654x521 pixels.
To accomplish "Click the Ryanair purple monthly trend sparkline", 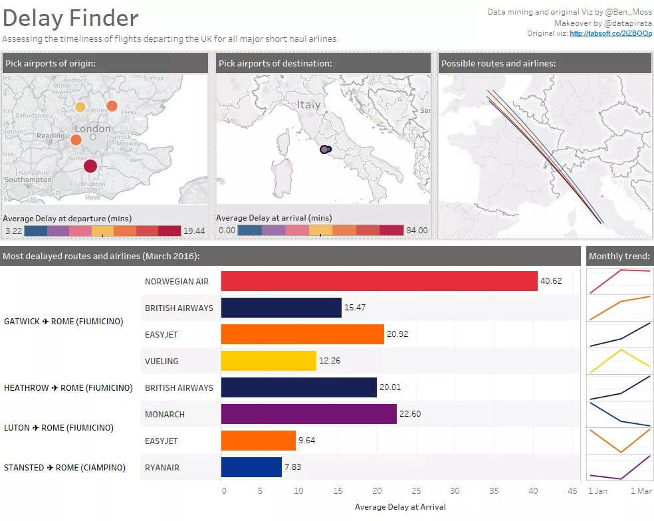I will [620, 468].
